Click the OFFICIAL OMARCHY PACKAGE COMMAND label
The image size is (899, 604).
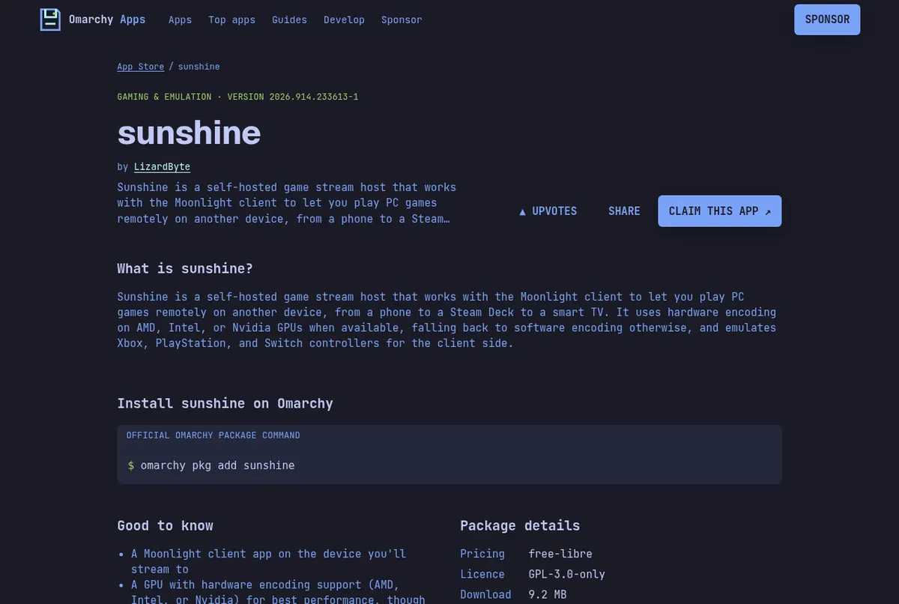point(213,435)
